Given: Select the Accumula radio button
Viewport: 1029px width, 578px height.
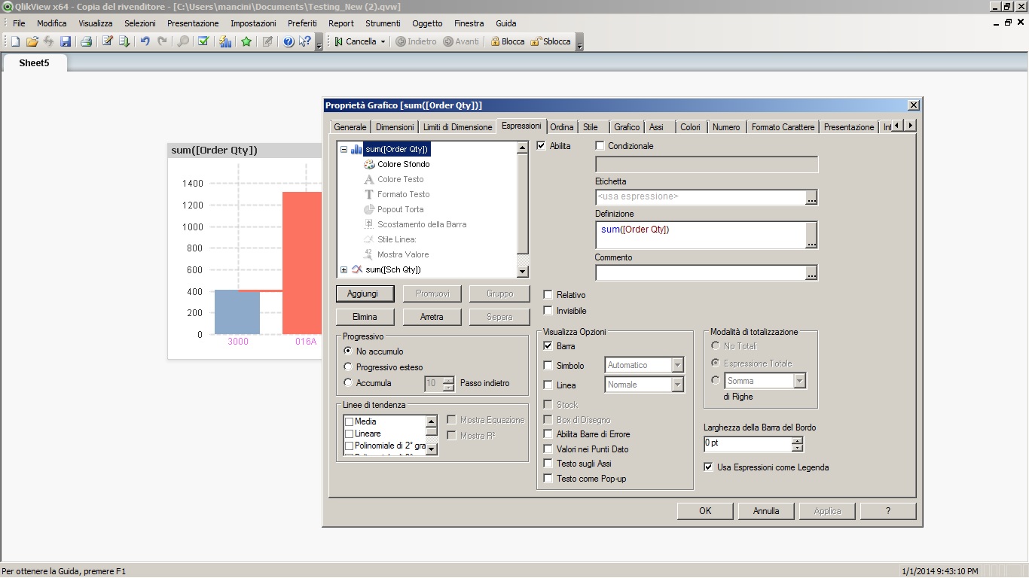Looking at the screenshot, I should point(348,383).
